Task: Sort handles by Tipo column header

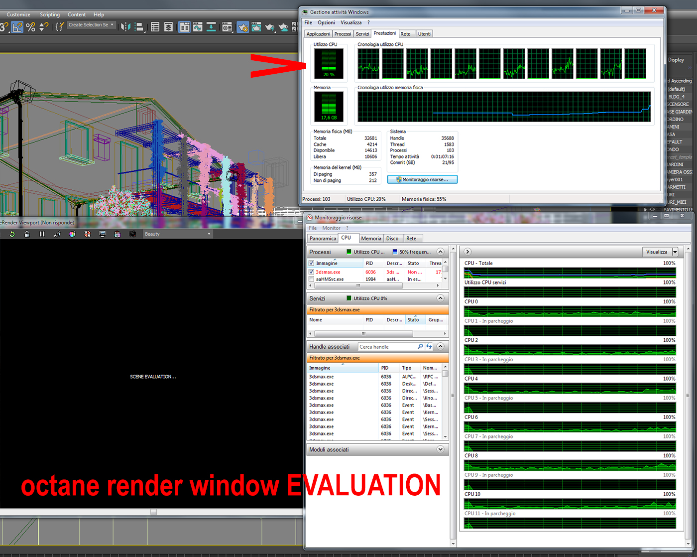Action: (411, 368)
